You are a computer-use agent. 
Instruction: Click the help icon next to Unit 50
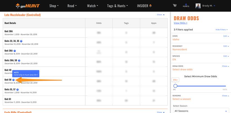(14, 80)
